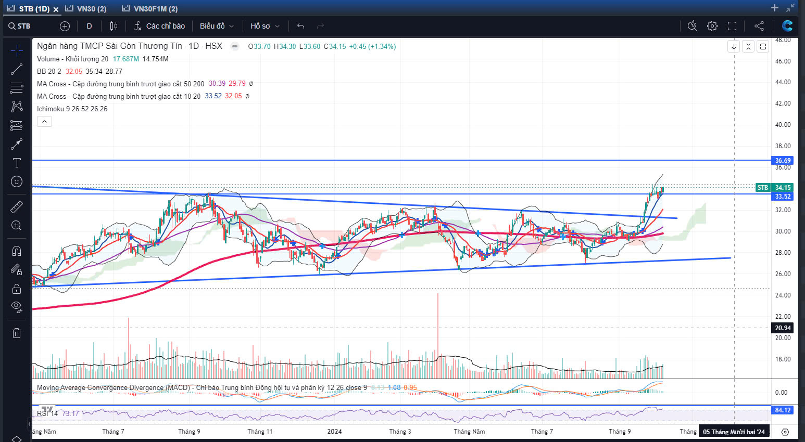Click the 33.52 horizontal line price label
Viewport: 805px width, 442px height.
click(783, 197)
